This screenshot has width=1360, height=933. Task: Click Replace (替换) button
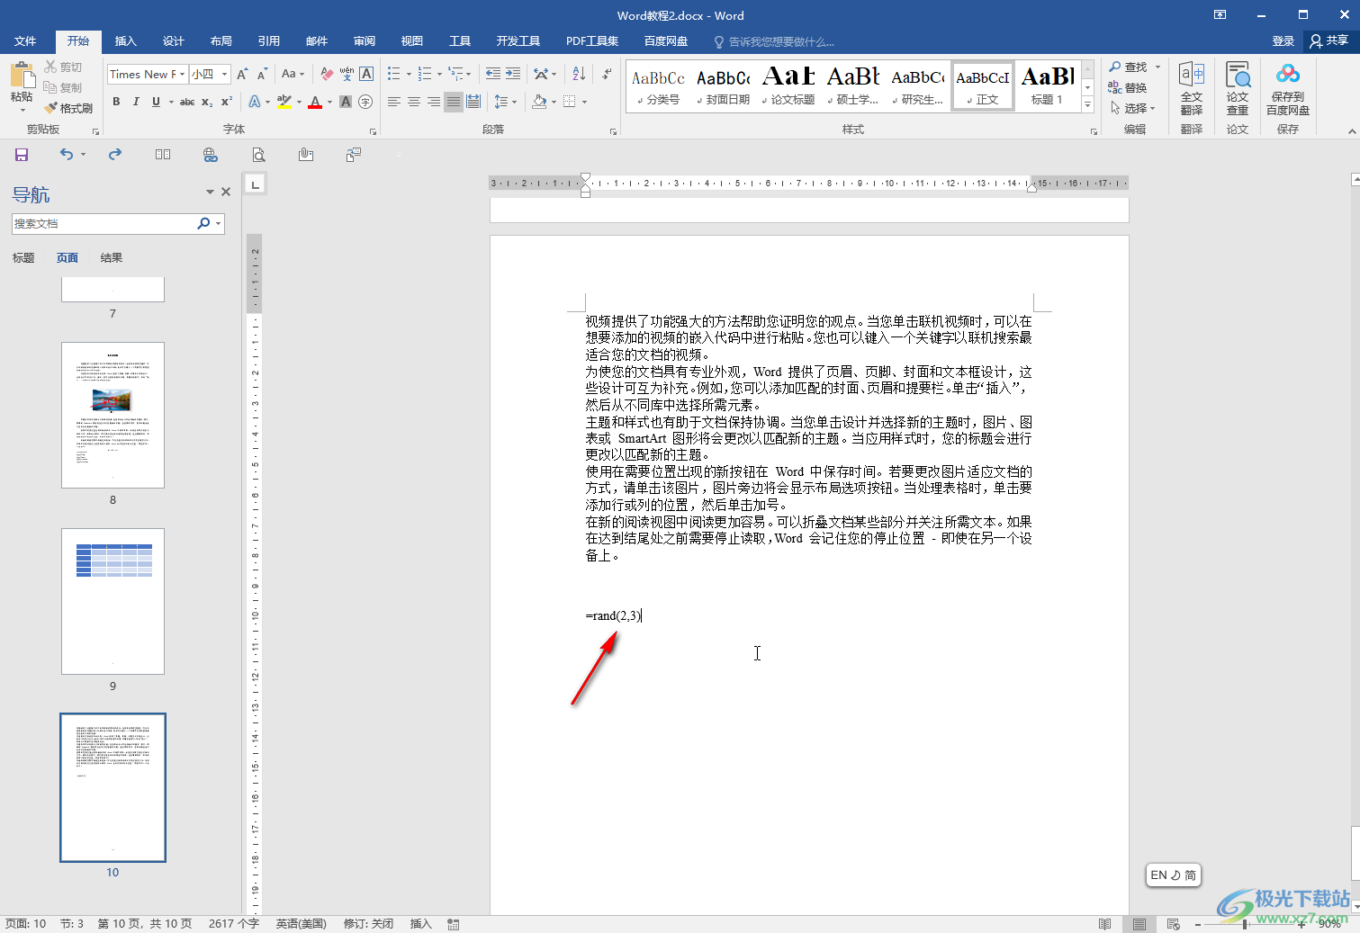[x=1129, y=88]
